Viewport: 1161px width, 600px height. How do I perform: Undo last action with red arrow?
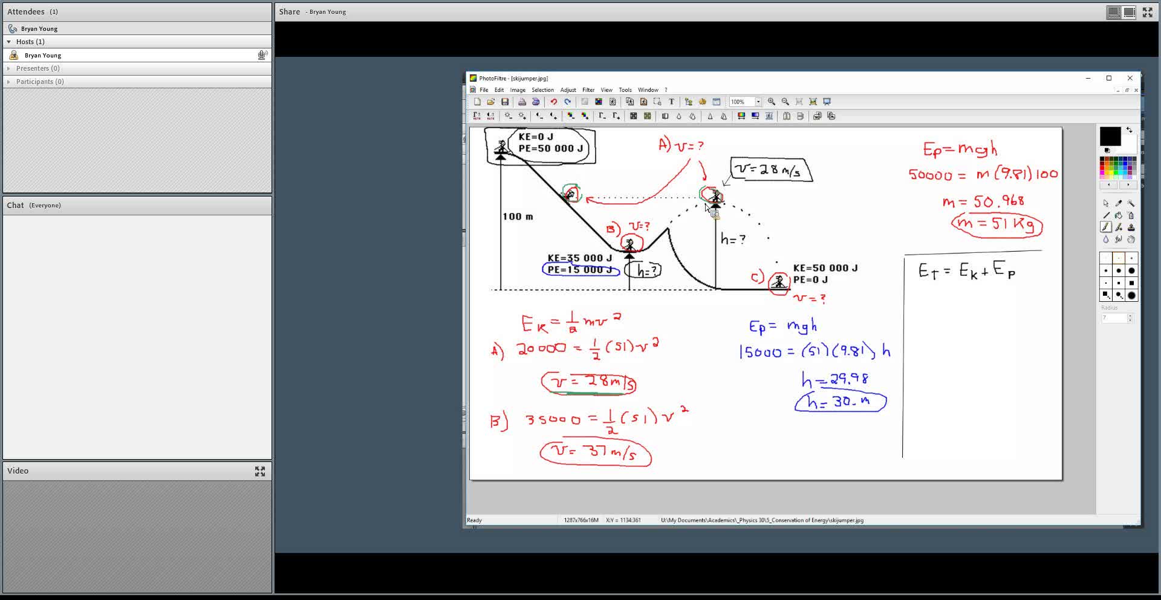tap(553, 102)
